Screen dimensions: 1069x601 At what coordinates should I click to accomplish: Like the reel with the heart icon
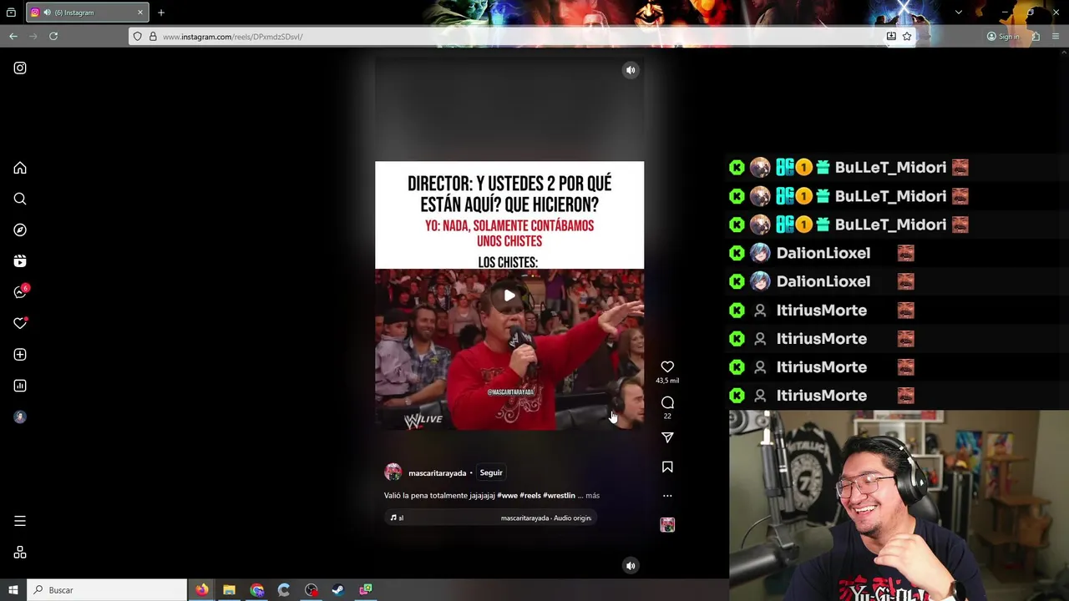pos(667,366)
